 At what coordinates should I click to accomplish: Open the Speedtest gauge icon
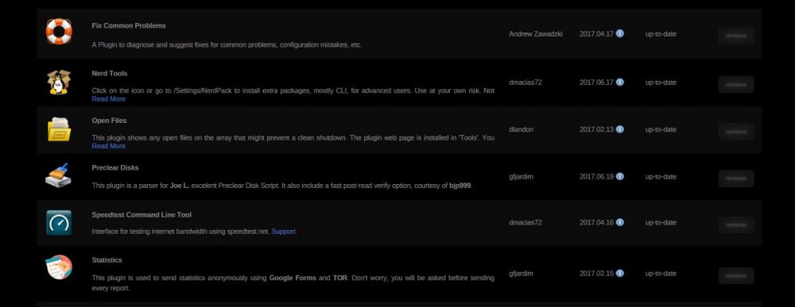tap(59, 223)
